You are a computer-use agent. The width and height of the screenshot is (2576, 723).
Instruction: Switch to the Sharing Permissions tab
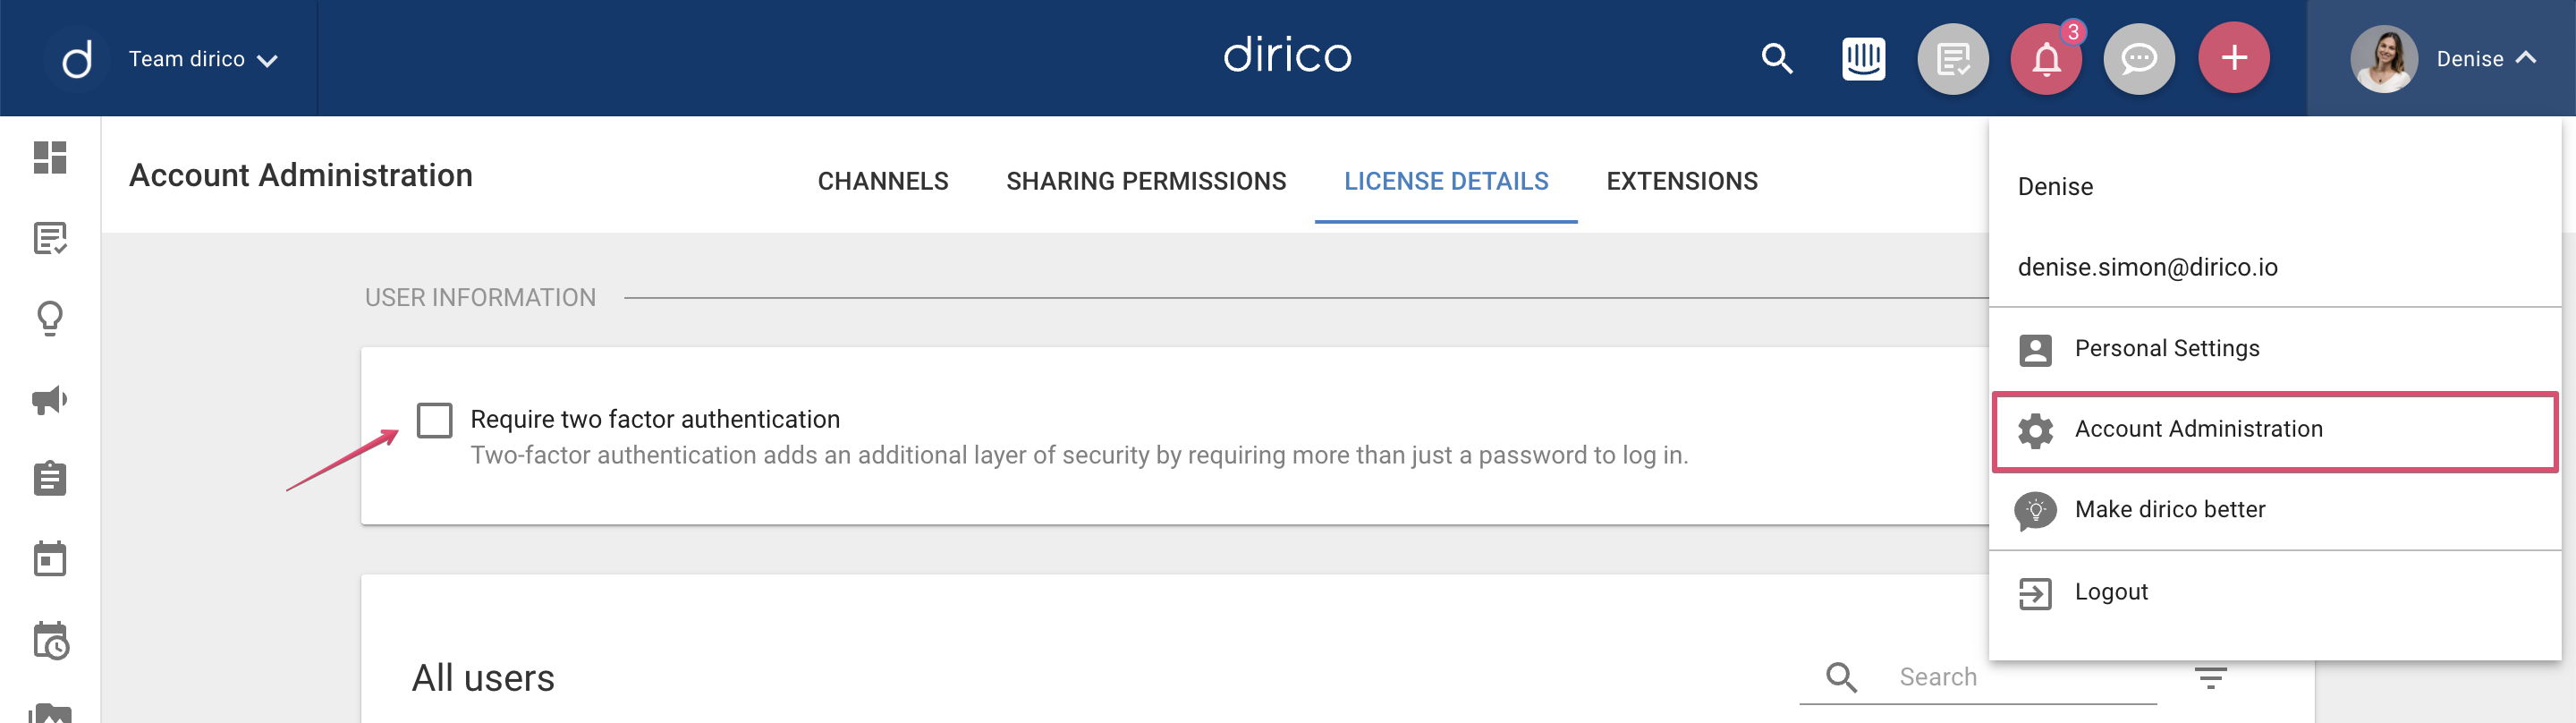tap(1146, 181)
